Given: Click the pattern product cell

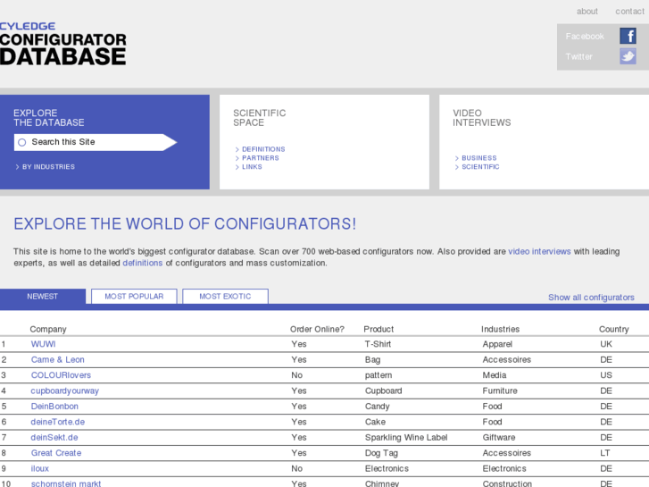Looking at the screenshot, I should click(x=379, y=375).
